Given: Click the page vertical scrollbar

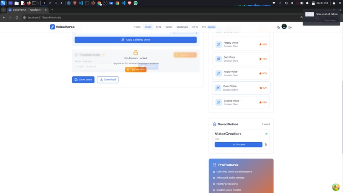Looking at the screenshot, I should tap(342, 117).
